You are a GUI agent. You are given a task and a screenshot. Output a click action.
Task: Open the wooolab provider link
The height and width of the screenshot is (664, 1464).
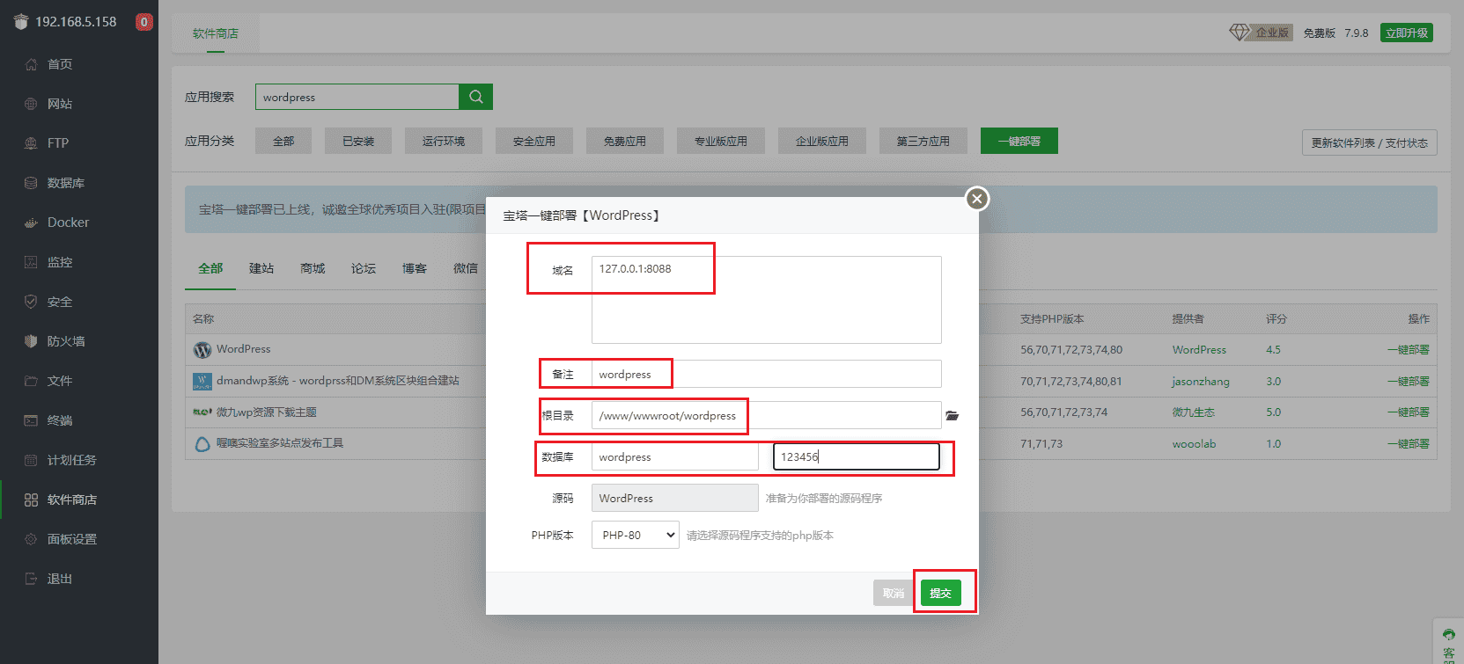(x=1194, y=443)
